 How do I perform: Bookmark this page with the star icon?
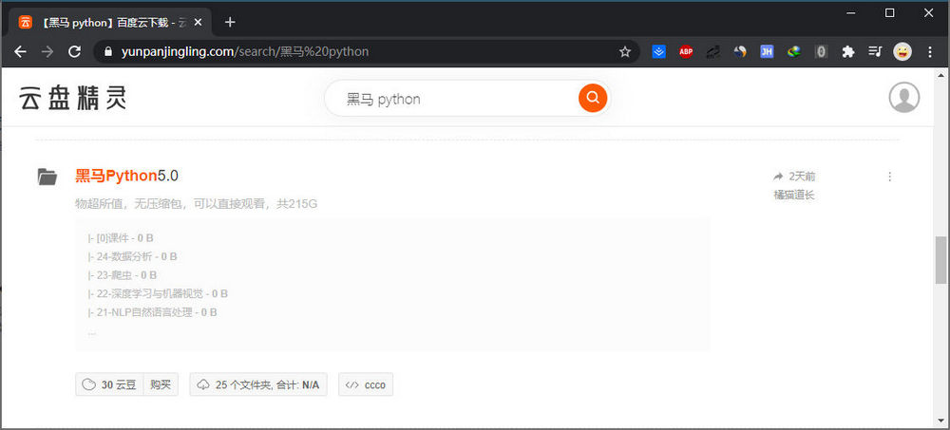625,52
